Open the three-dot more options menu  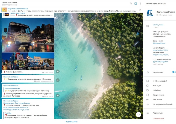pyautogui.click(x=140, y=4)
